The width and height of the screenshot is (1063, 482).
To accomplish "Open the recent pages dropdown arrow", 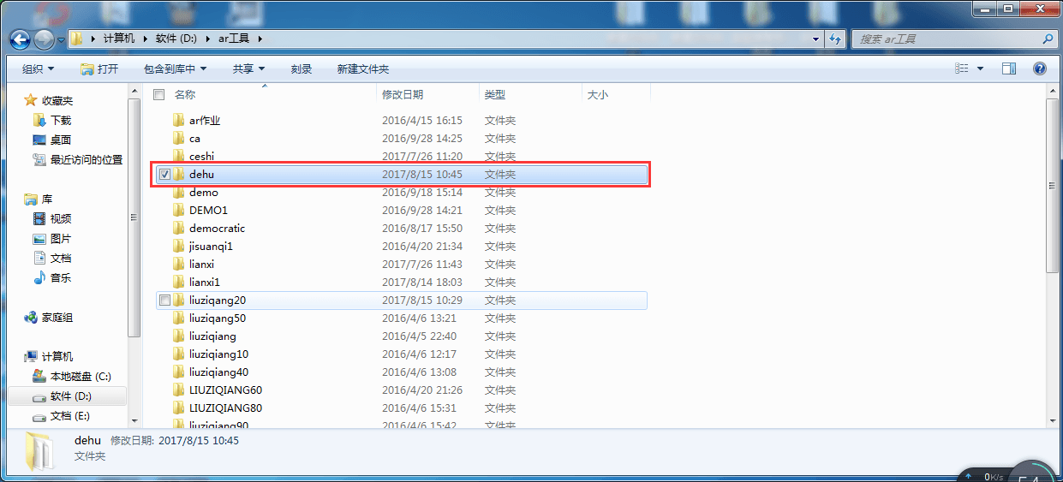I will pyautogui.click(x=61, y=39).
